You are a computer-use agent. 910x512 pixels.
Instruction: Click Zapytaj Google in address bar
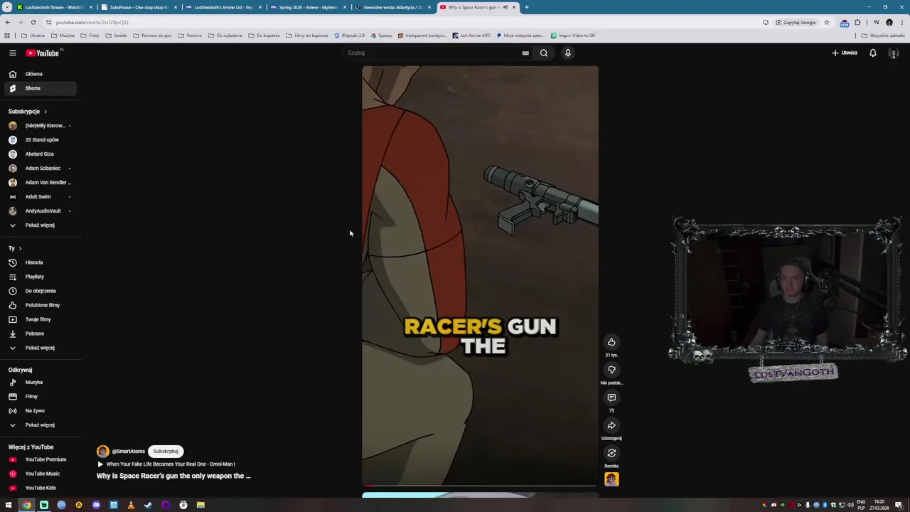click(796, 22)
